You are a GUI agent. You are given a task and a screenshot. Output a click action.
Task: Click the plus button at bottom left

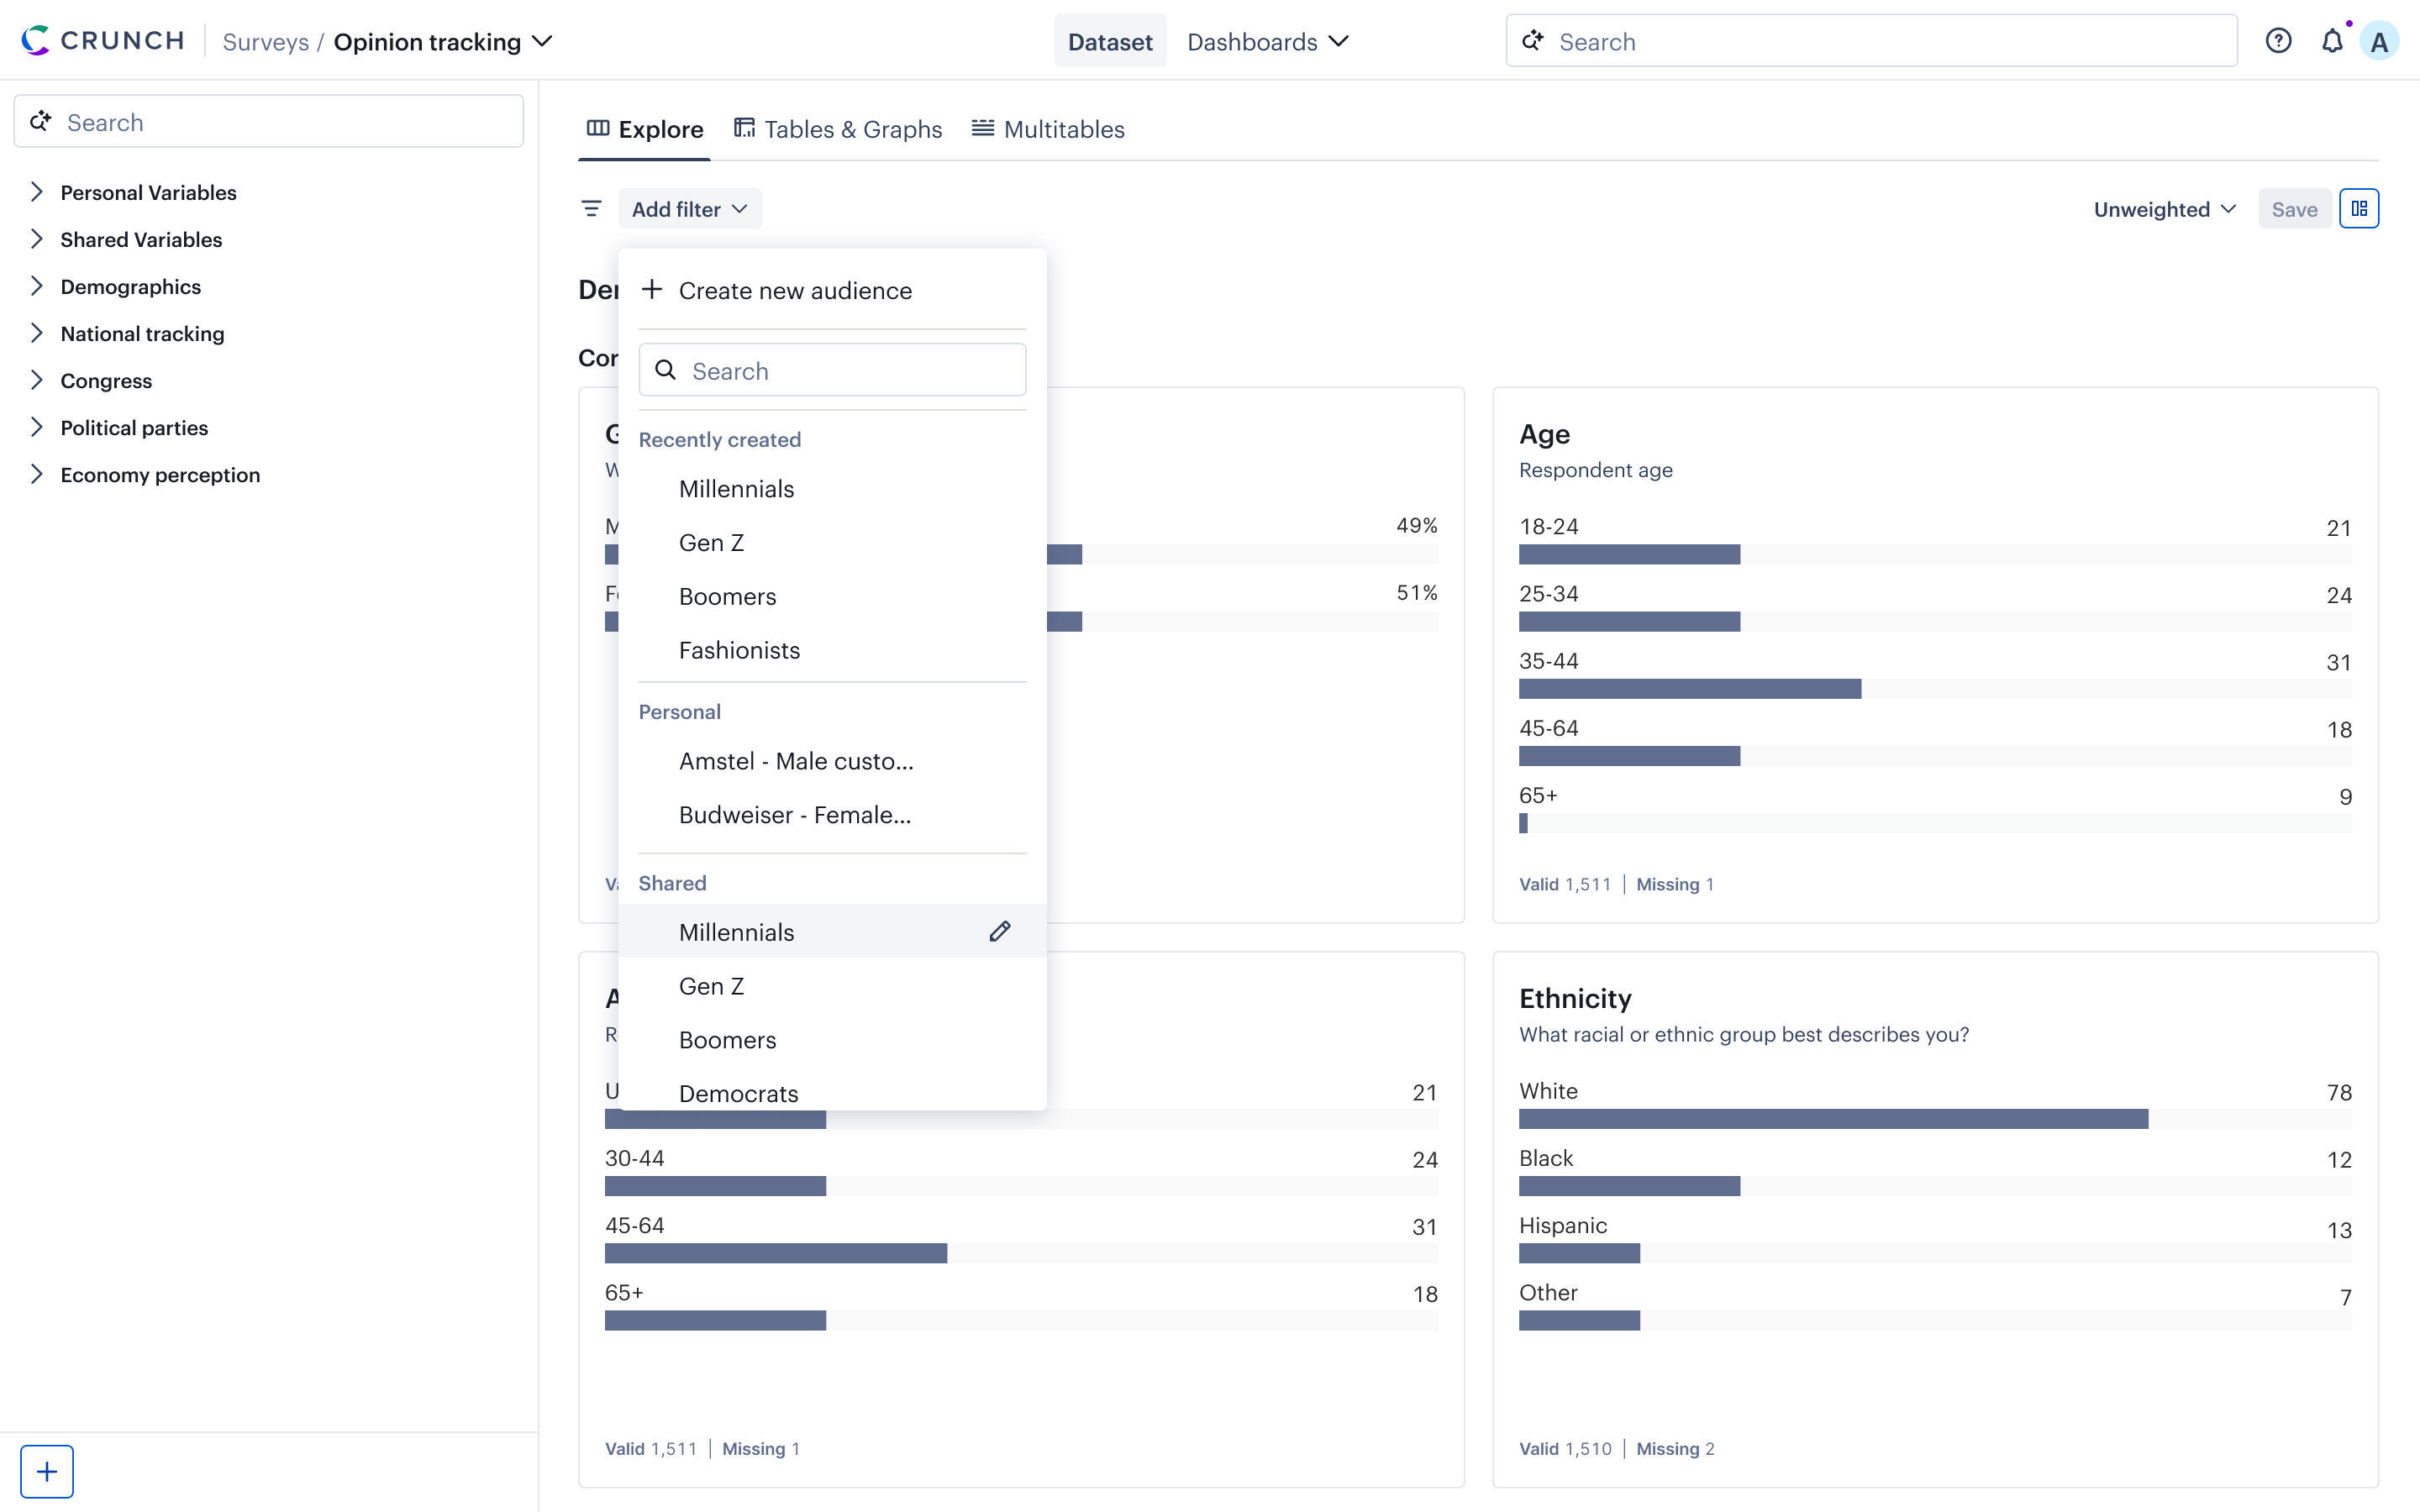[47, 1470]
